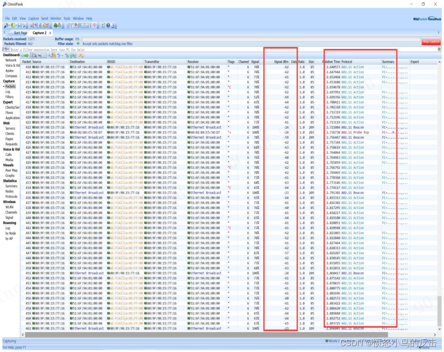The image size is (444, 352).
Task: Select Signal under Wireless
Action: click(9, 217)
